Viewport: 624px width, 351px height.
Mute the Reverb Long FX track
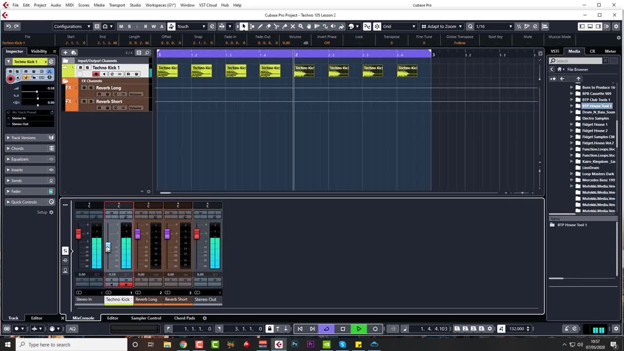(84, 88)
